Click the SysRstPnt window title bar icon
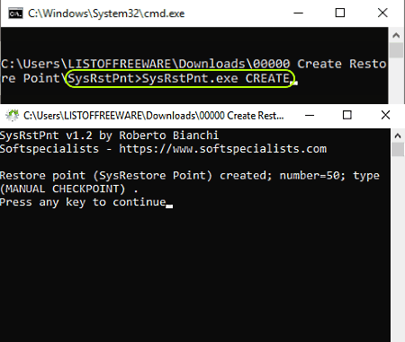Image resolution: width=405 pixels, height=342 pixels. (x=12, y=116)
